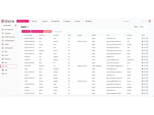
Task: Click the edit icon in Lisa Anderson's row
Action: click(143, 41)
